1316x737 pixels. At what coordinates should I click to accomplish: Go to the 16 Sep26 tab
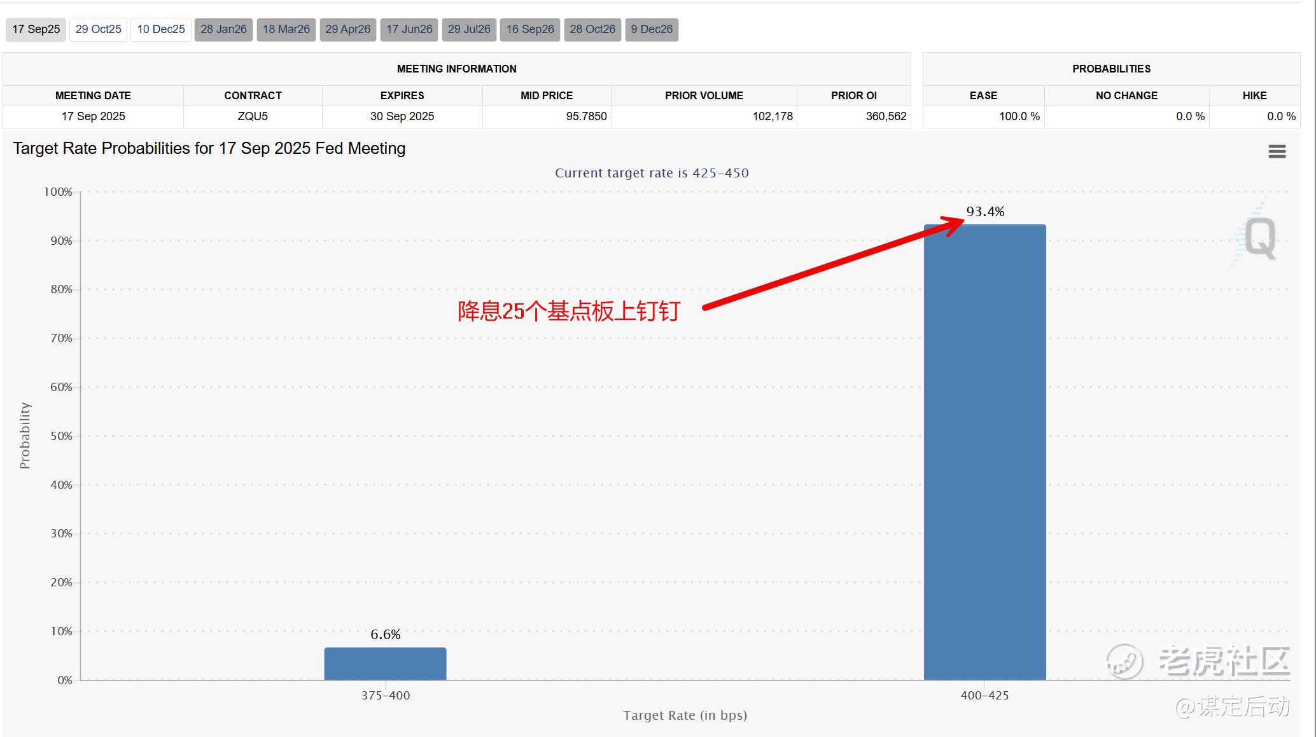pos(530,29)
